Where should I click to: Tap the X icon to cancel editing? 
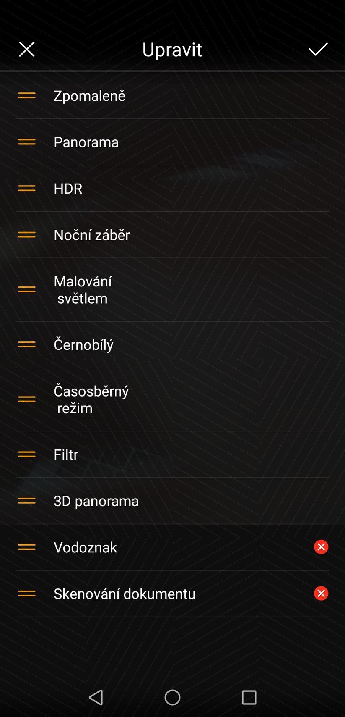(27, 50)
